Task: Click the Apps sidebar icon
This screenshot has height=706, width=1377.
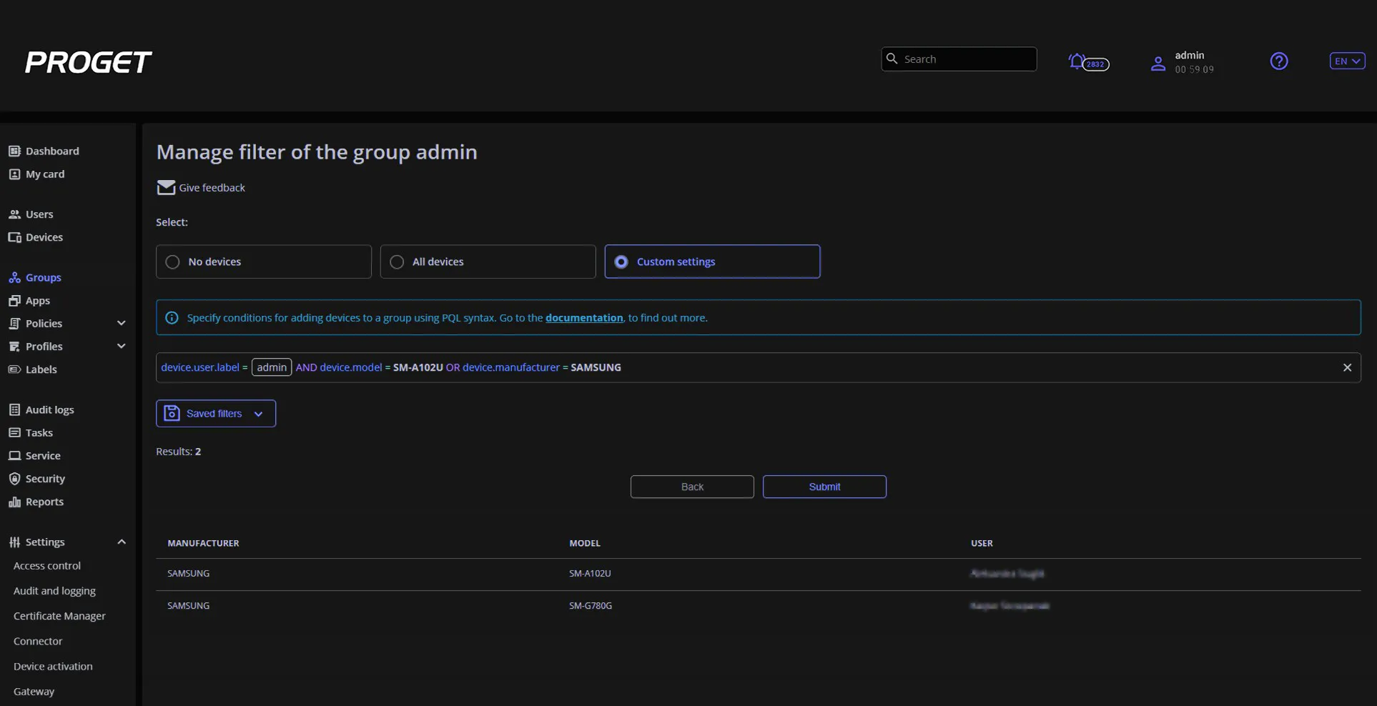Action: 14,301
